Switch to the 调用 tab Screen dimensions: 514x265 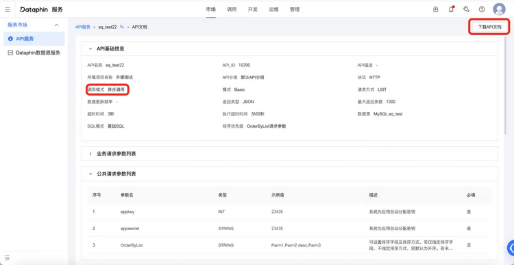coord(232,9)
